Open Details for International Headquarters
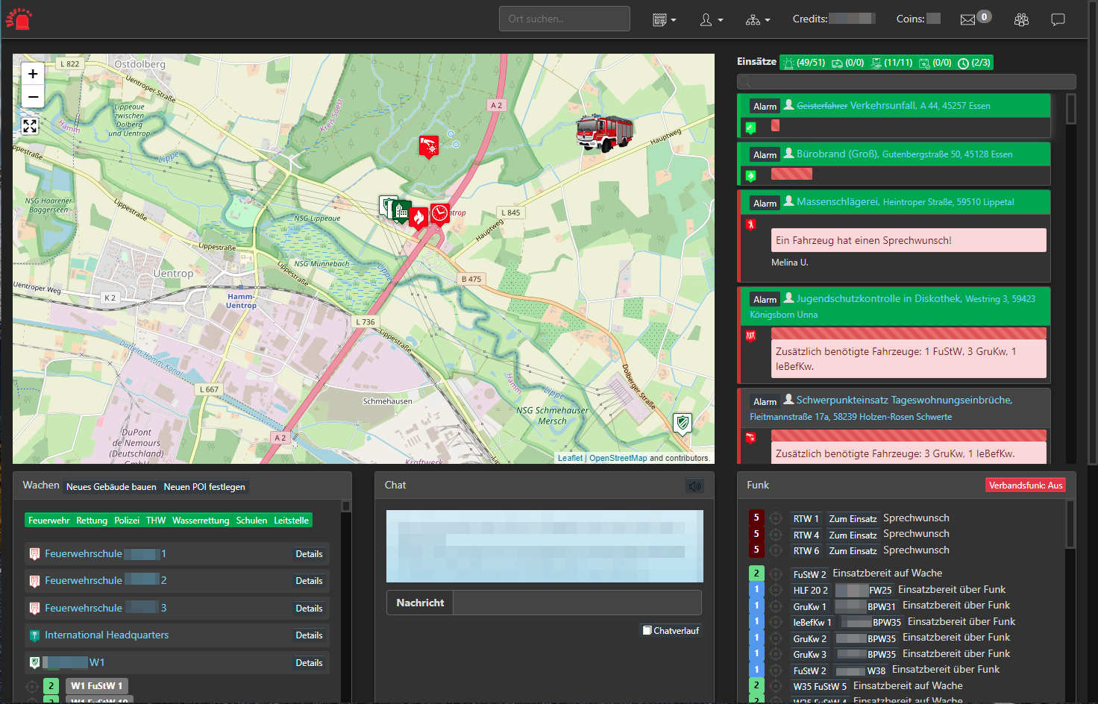This screenshot has width=1098, height=704. pos(309,635)
